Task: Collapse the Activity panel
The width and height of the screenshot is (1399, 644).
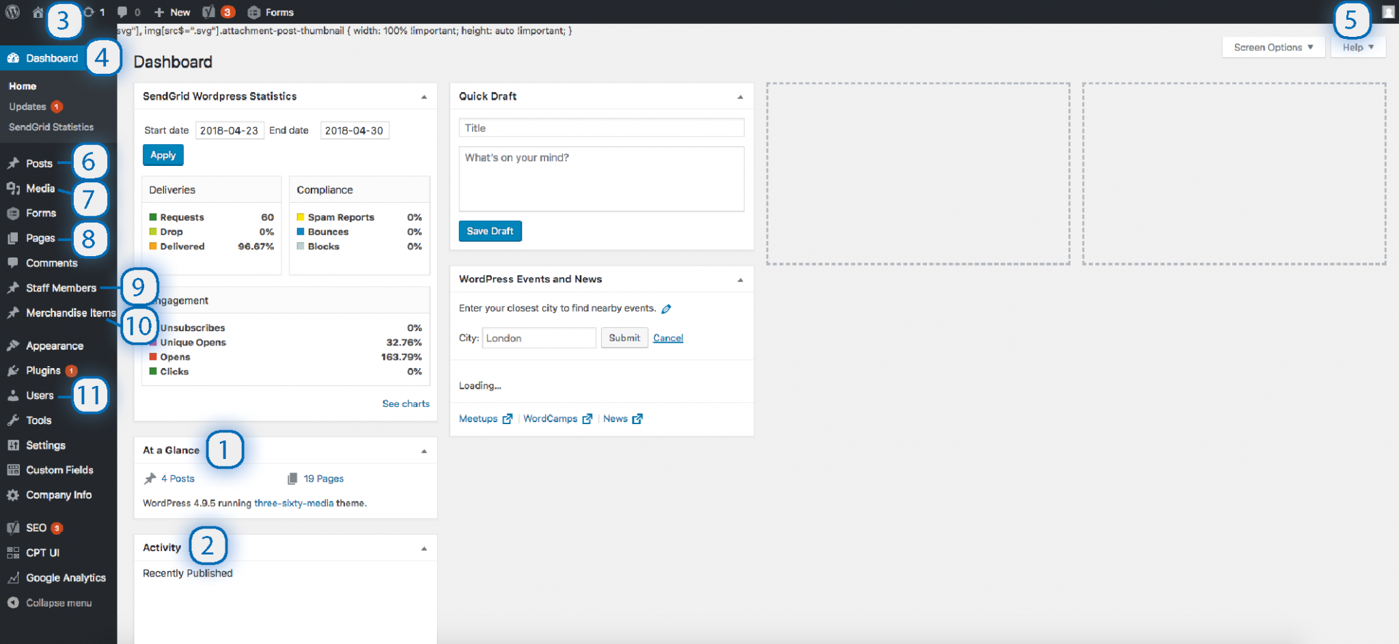Action: (424, 548)
